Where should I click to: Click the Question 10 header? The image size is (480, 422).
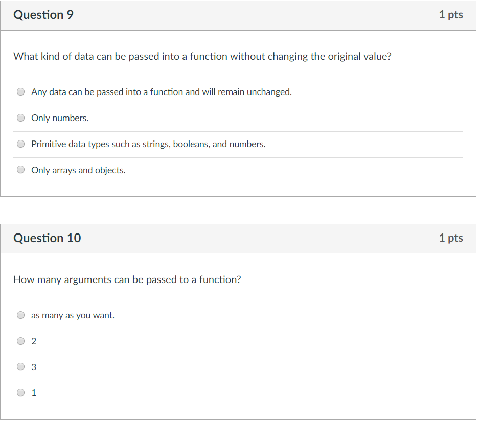(47, 238)
